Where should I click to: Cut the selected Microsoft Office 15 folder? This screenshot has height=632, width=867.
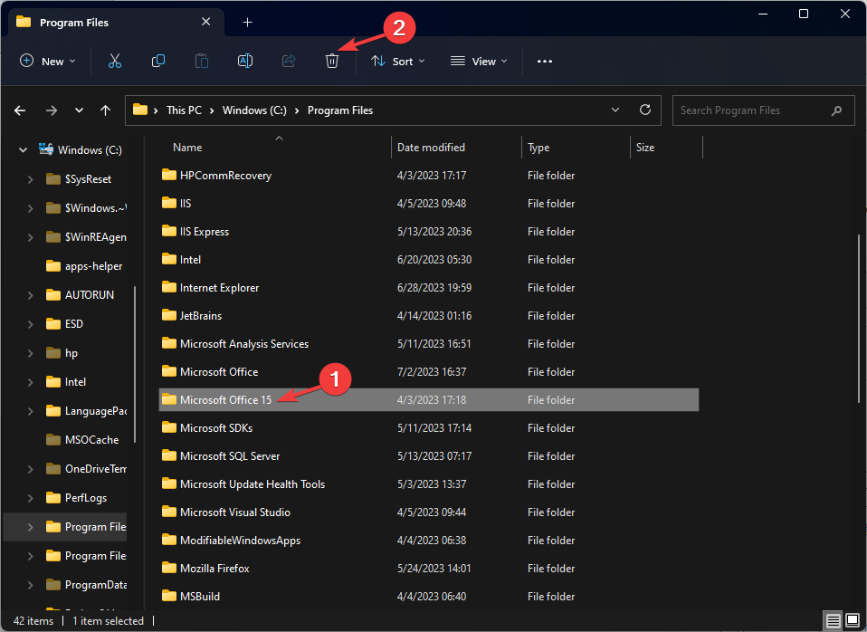click(115, 61)
